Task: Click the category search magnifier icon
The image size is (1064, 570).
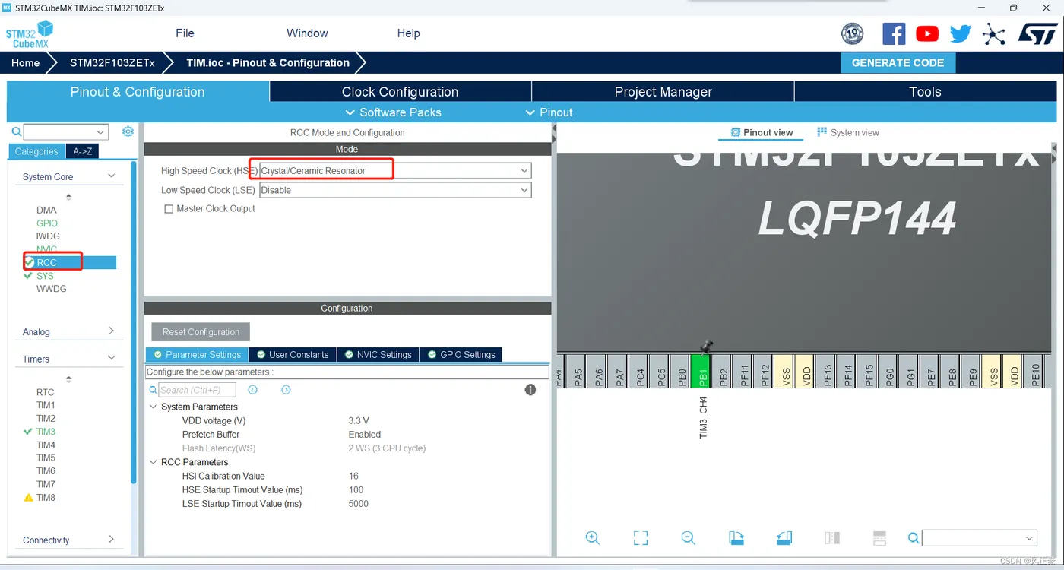Action: pos(17,132)
